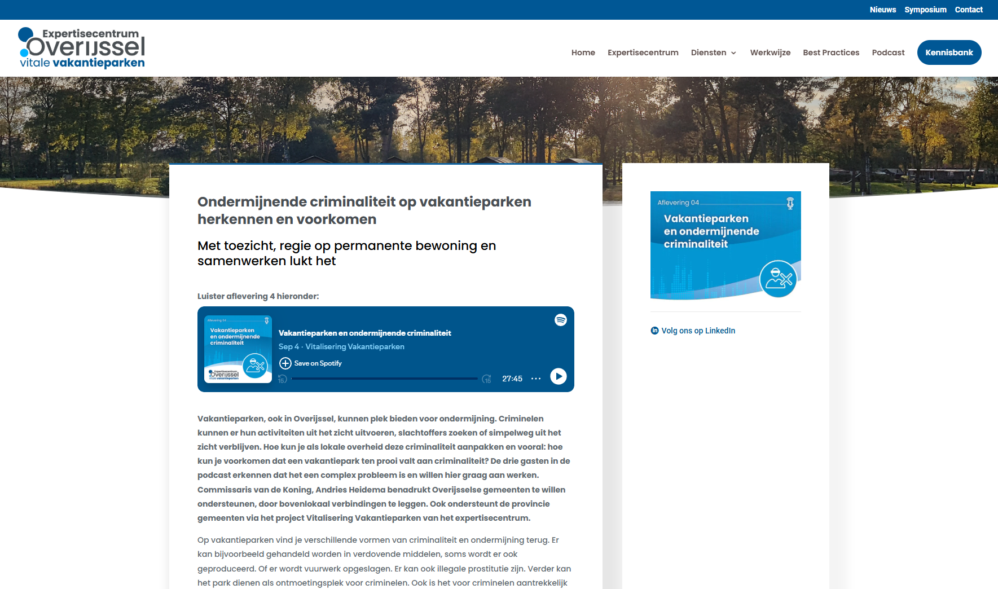
Task: Go to Home menu item
Action: [x=583, y=52]
